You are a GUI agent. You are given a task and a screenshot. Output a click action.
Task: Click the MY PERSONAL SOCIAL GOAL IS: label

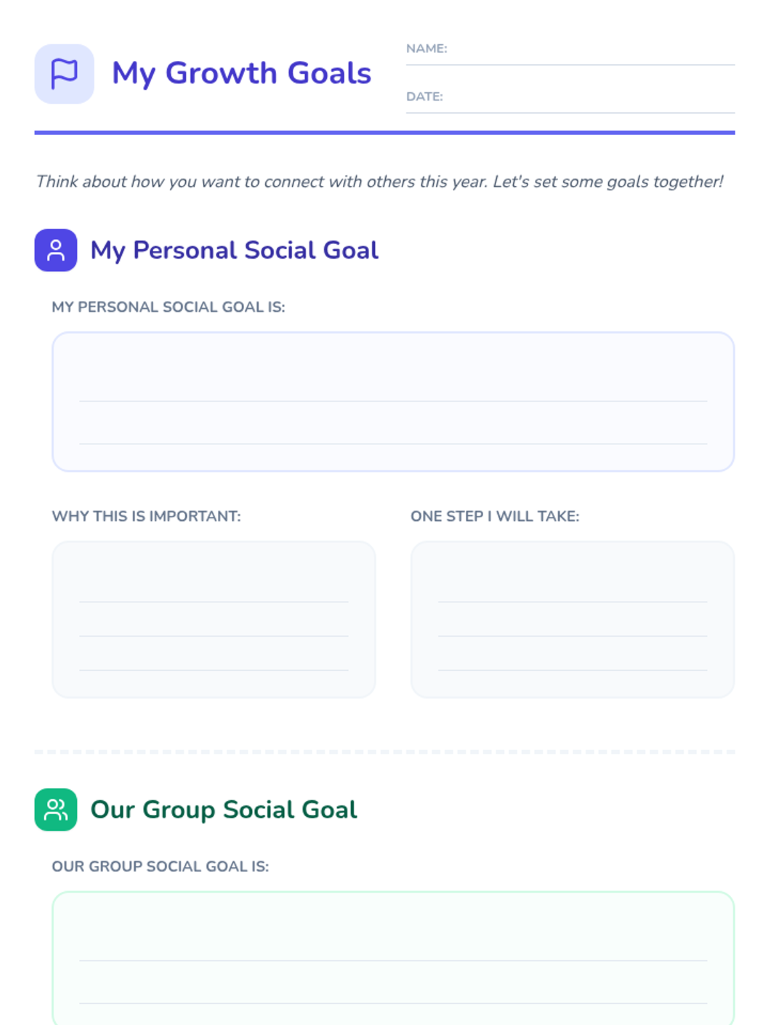[x=169, y=307]
